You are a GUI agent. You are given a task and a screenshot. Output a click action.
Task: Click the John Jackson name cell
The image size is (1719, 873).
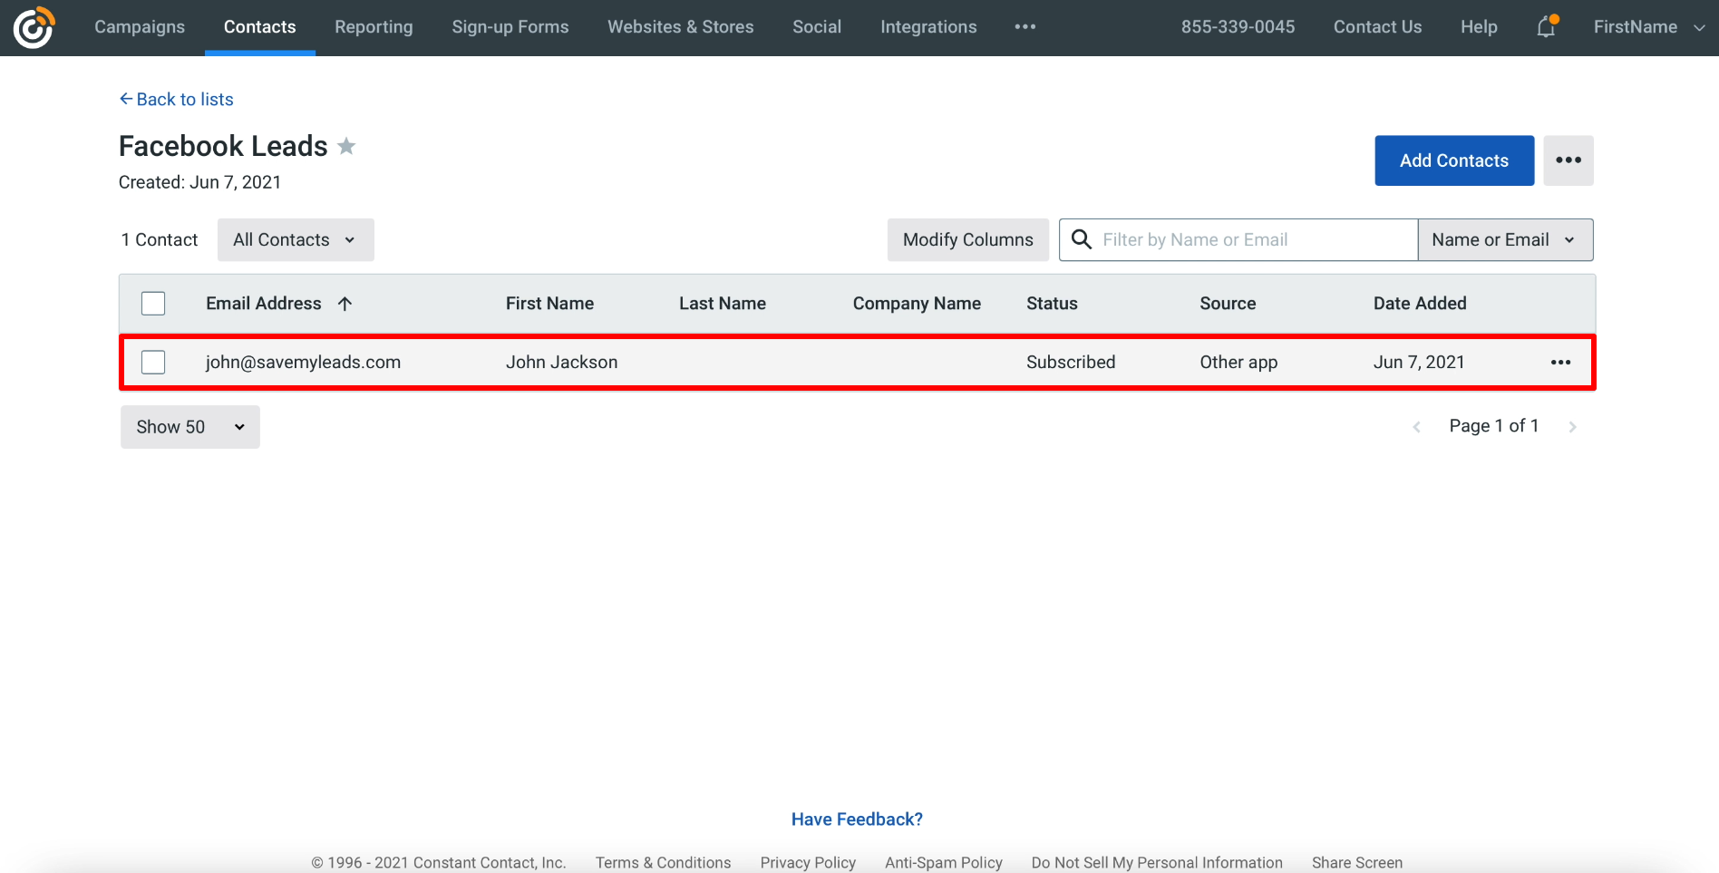561,363
